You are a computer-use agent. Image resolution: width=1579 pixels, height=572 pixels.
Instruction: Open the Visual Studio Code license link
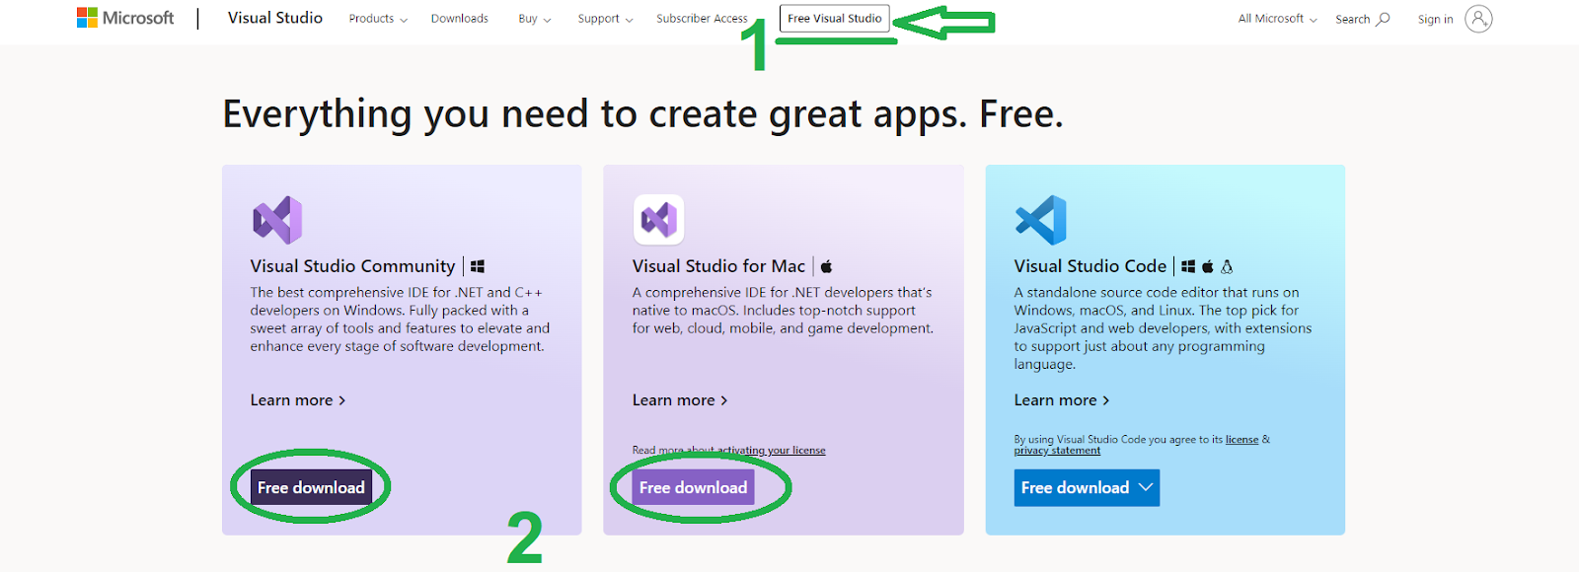[1241, 440]
